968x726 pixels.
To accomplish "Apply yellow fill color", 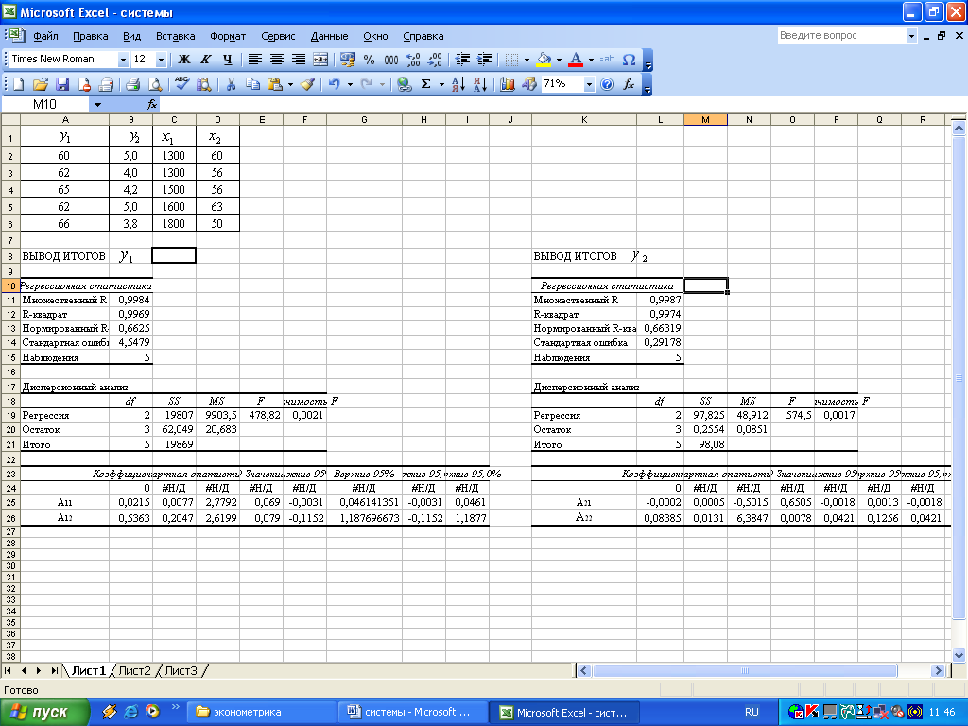I will coord(544,60).
